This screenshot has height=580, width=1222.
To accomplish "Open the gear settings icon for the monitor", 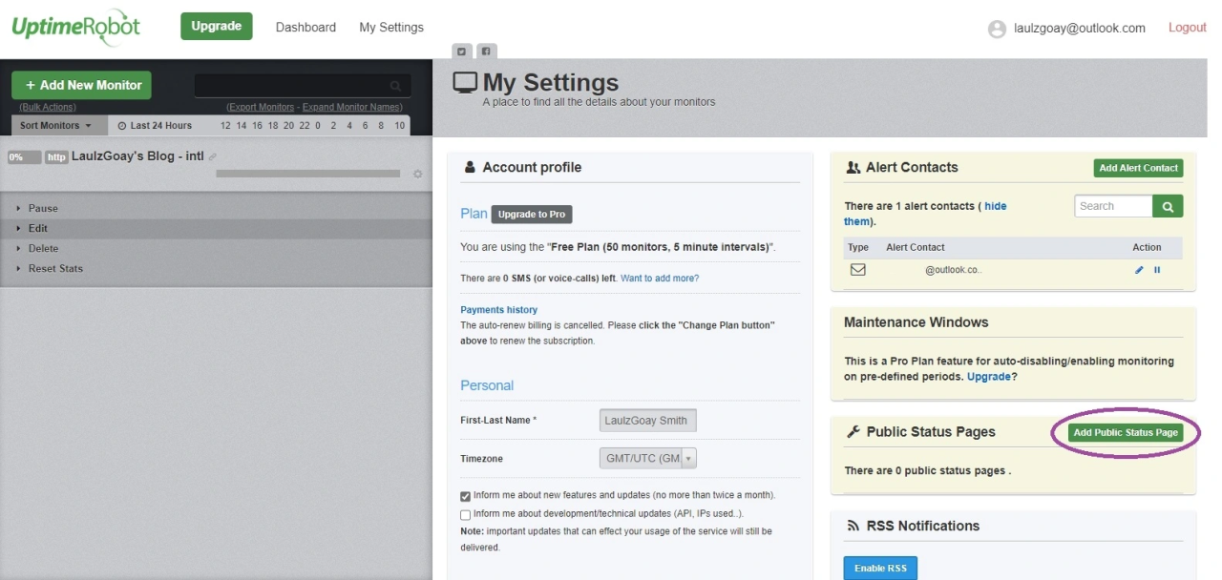I will point(417,175).
